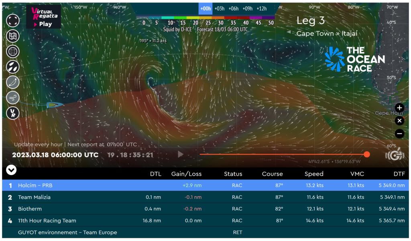
Task: Select the +12h forecast tab
Action: (262, 9)
